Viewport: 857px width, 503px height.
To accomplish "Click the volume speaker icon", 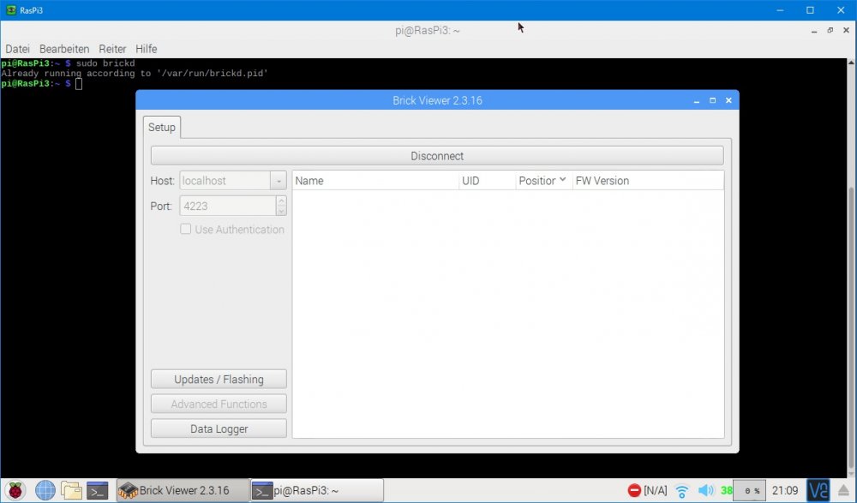I will click(x=705, y=491).
